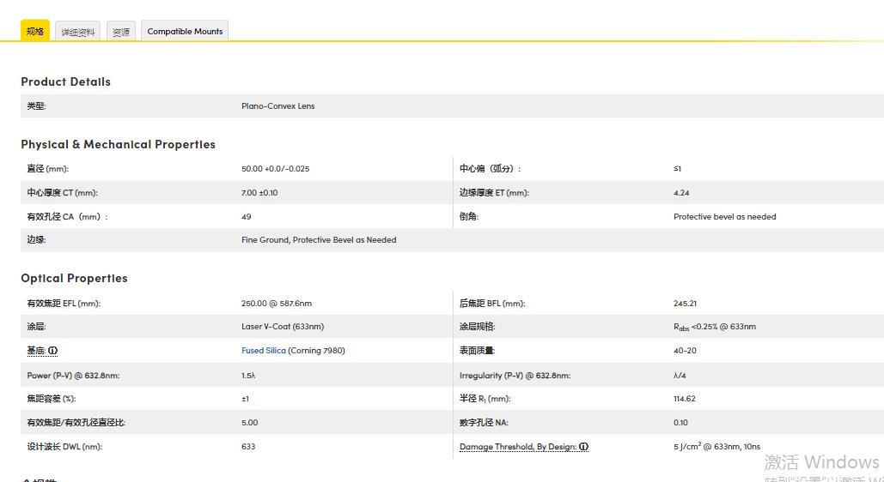
Task: Click the Damage Threshold, By Design label
Action: pos(517,447)
